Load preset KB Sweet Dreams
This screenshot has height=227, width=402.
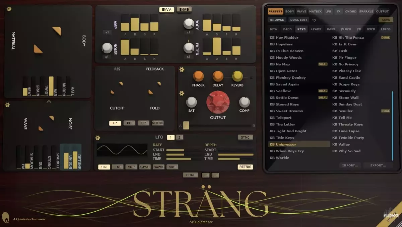(286, 111)
